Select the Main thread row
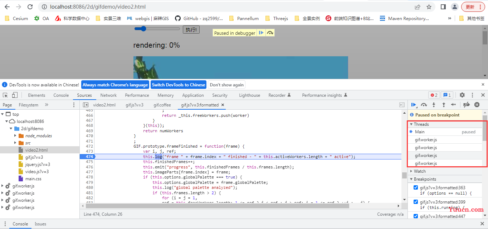The width and height of the screenshot is (488, 229). (x=445, y=132)
